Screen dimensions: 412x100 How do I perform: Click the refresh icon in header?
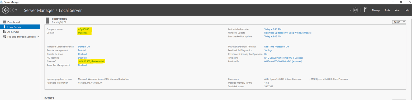(356, 10)
